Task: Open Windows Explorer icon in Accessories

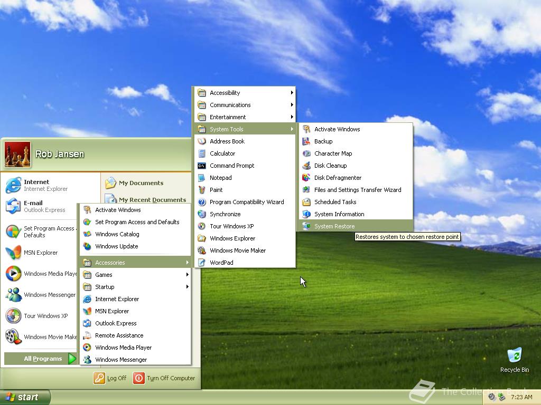Action: click(x=202, y=238)
